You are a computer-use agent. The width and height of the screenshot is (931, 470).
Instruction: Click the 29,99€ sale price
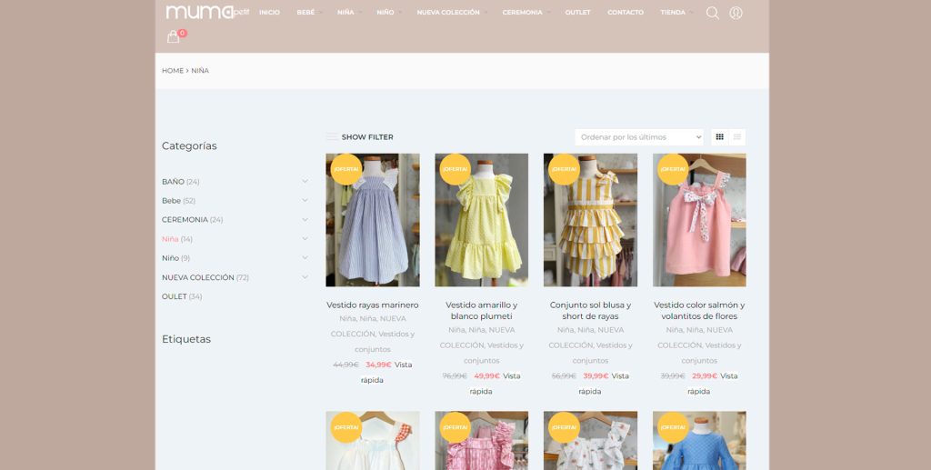[705, 376]
